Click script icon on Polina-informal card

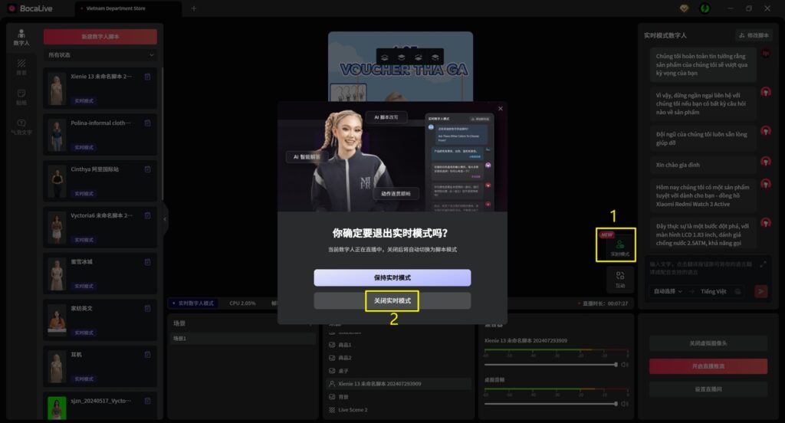[148, 123]
